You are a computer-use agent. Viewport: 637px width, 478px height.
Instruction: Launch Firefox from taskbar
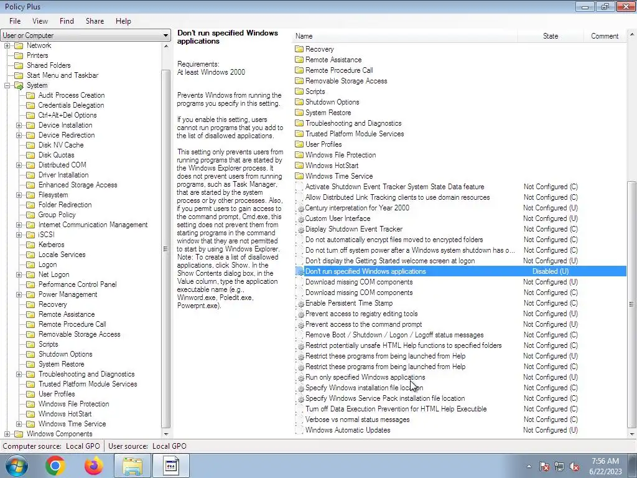(94, 466)
